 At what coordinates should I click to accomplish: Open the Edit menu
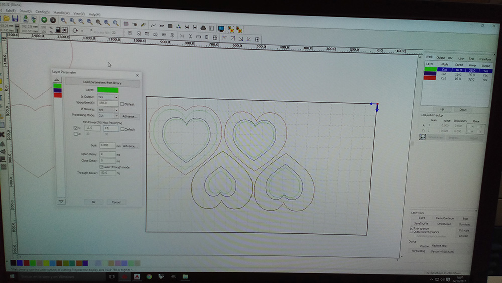click(x=11, y=11)
